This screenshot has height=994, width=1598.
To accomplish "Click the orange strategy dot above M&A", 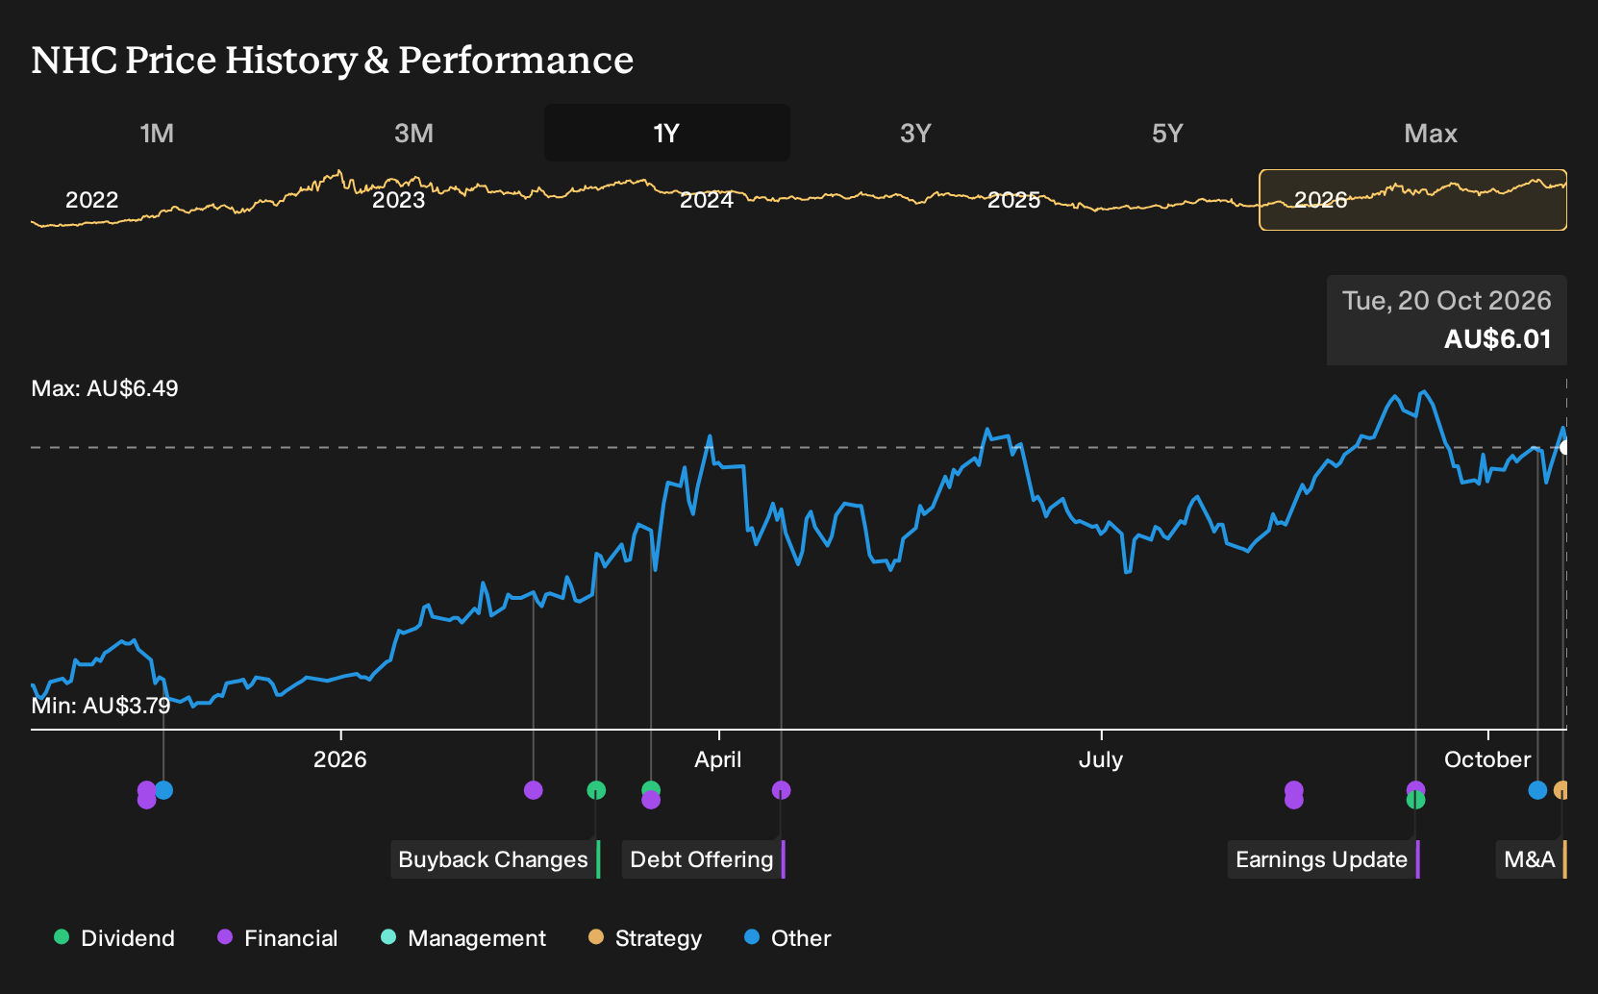I will (x=1561, y=790).
